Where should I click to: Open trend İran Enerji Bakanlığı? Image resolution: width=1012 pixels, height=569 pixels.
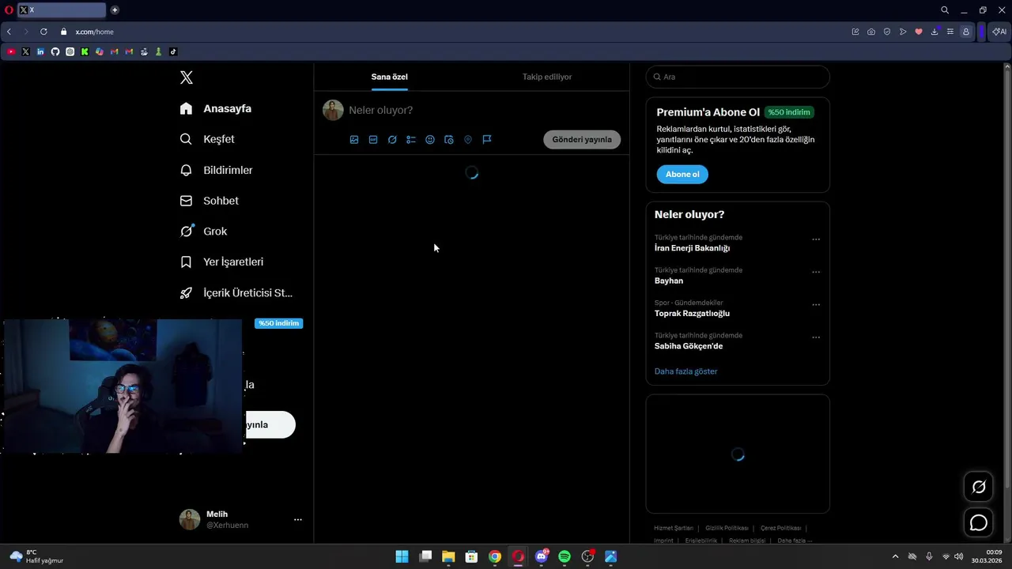(x=692, y=248)
